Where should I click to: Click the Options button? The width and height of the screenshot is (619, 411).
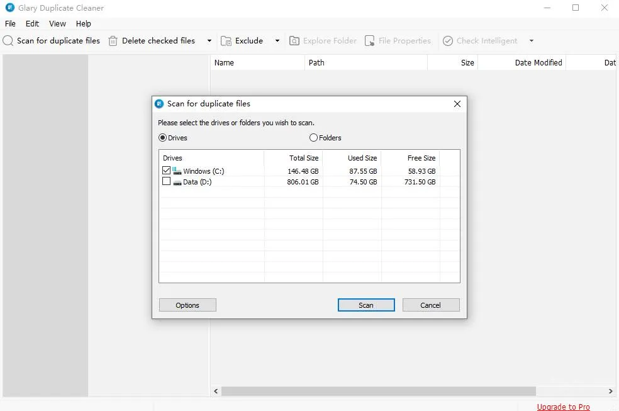click(x=187, y=305)
